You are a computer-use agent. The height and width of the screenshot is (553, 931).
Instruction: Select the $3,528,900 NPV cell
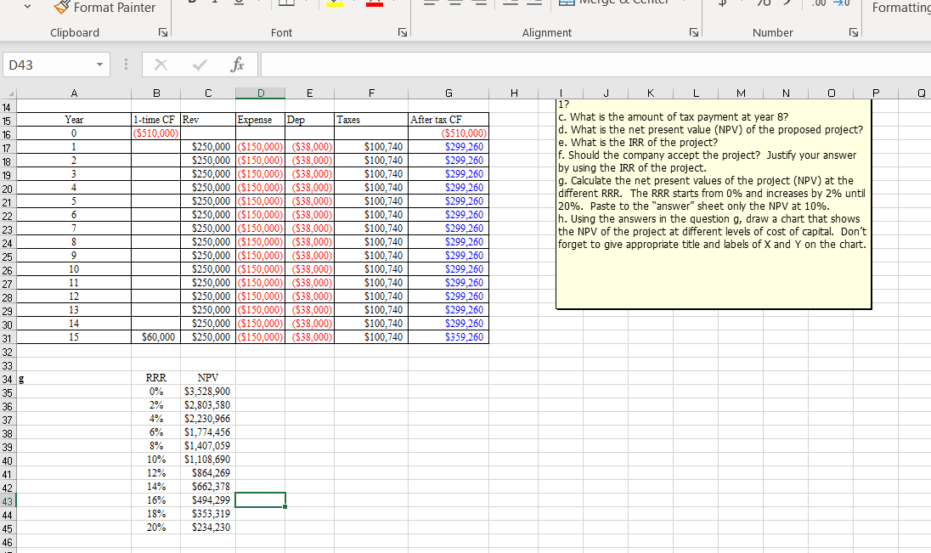[208, 392]
